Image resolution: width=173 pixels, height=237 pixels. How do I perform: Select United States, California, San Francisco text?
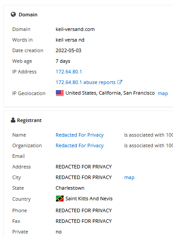click(x=110, y=93)
